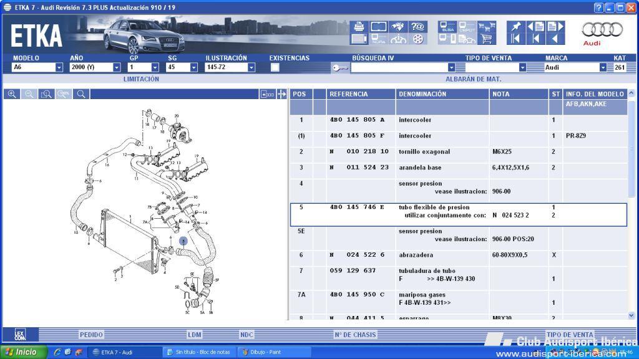Viewport: 639px width, 359px height.
Task: Click the REFERENCIA column header
Action: (361, 94)
